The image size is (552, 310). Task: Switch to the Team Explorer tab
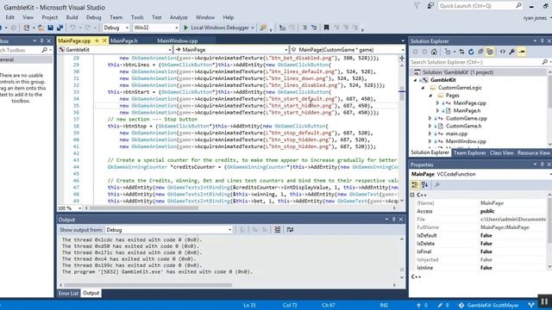(x=469, y=153)
